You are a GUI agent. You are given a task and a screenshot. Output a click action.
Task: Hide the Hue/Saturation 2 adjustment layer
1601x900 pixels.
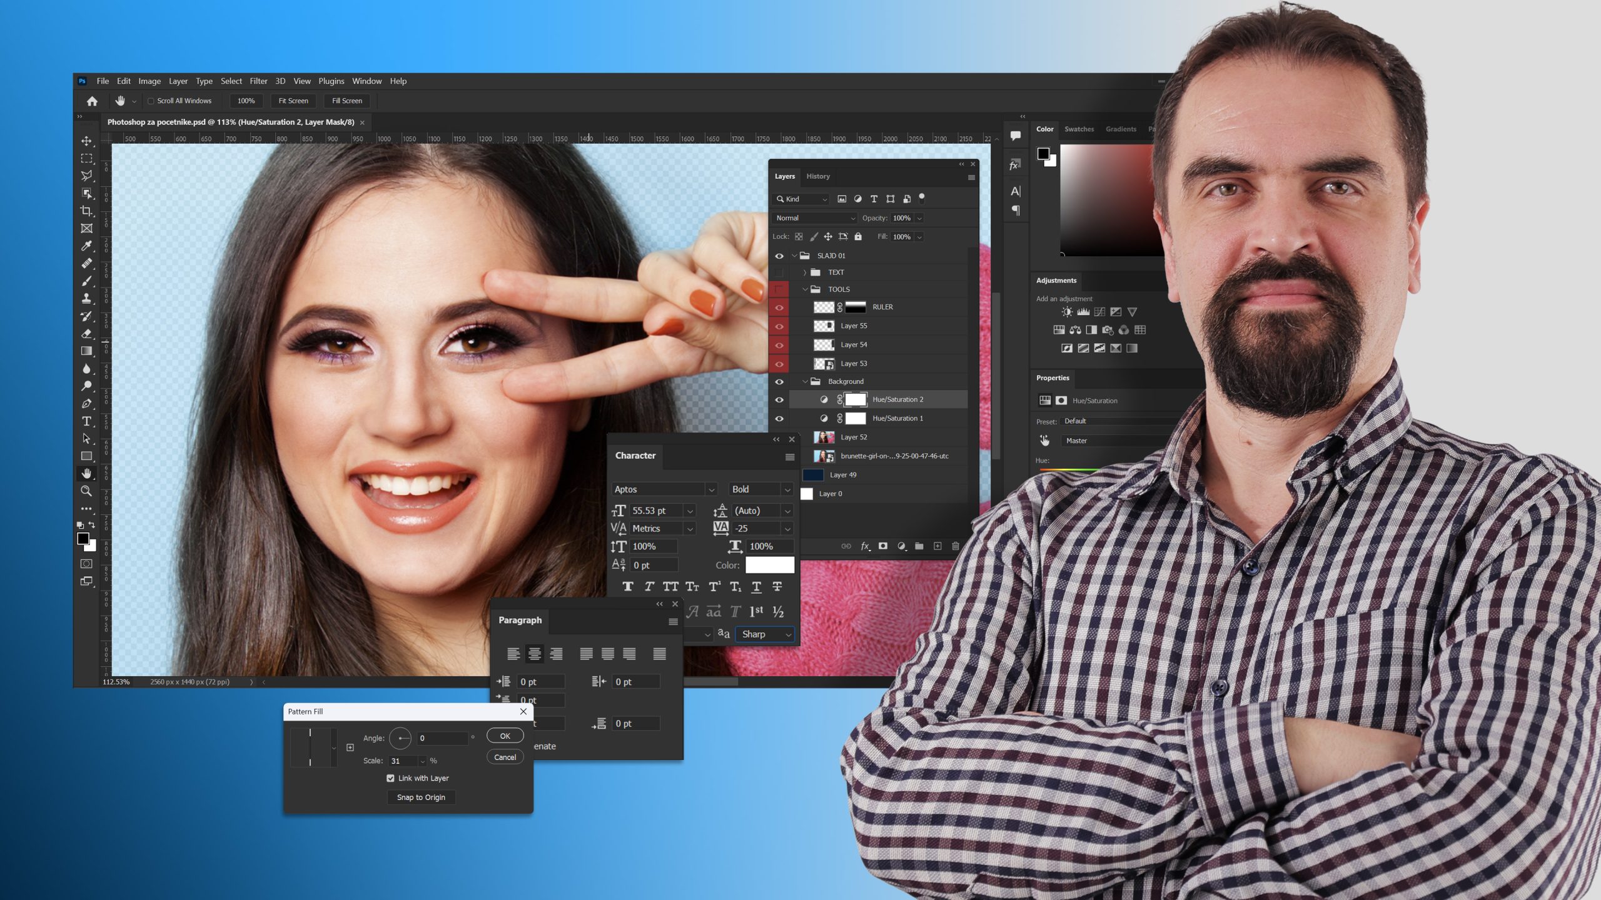click(x=779, y=399)
